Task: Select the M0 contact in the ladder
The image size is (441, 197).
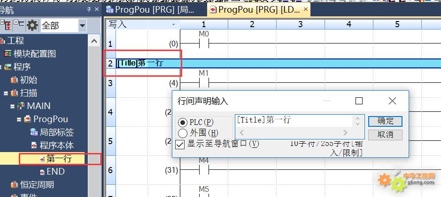Action: click(204, 44)
